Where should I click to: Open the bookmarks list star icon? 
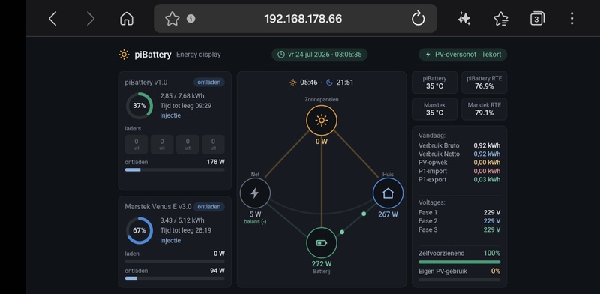click(500, 18)
